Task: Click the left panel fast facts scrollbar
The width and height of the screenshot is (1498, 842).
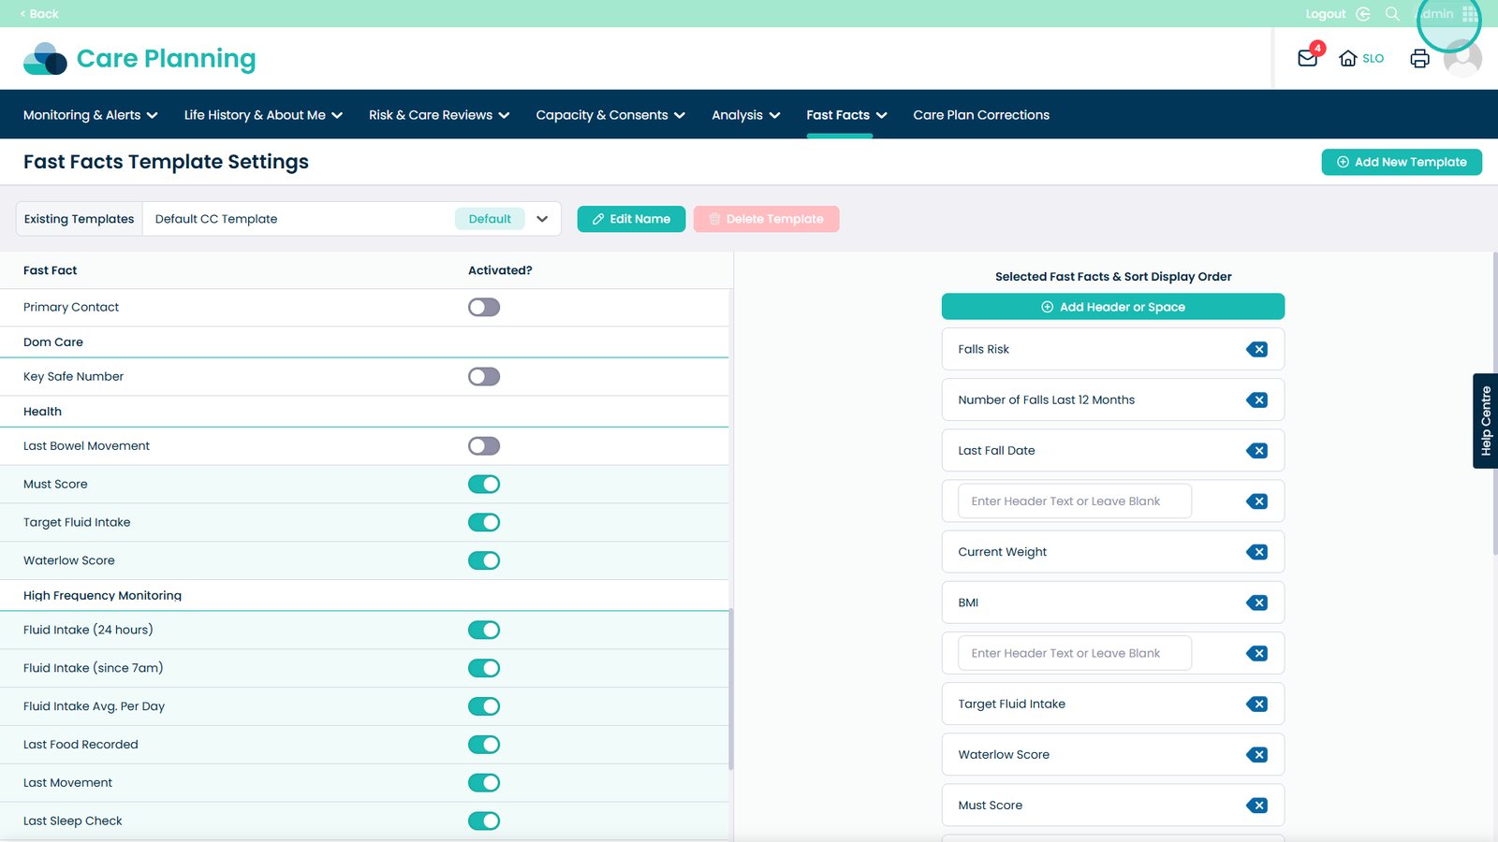Action: click(x=730, y=688)
